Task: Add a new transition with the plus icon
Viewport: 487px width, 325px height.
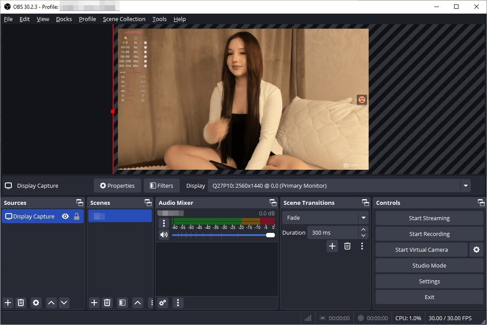Action: coord(332,246)
